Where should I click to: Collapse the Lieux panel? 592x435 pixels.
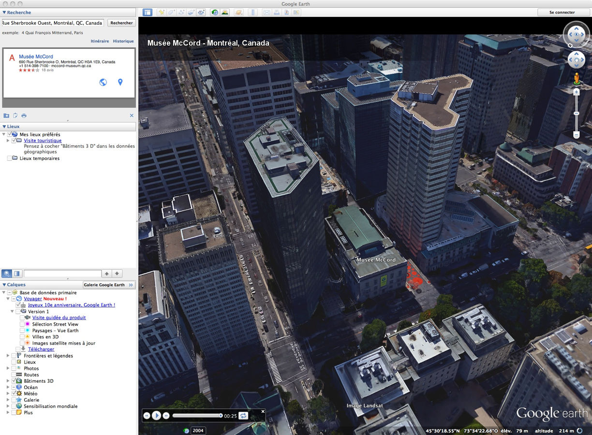click(4, 127)
